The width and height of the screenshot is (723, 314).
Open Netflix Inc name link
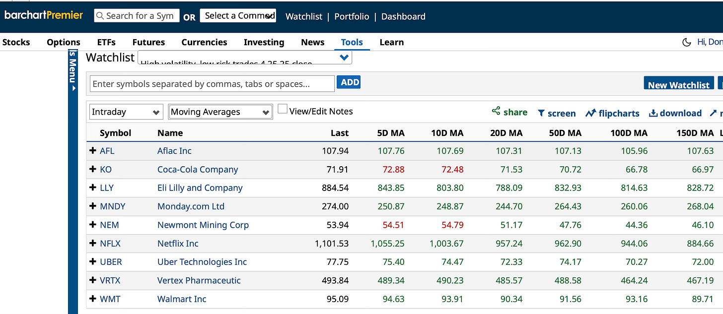coord(178,243)
